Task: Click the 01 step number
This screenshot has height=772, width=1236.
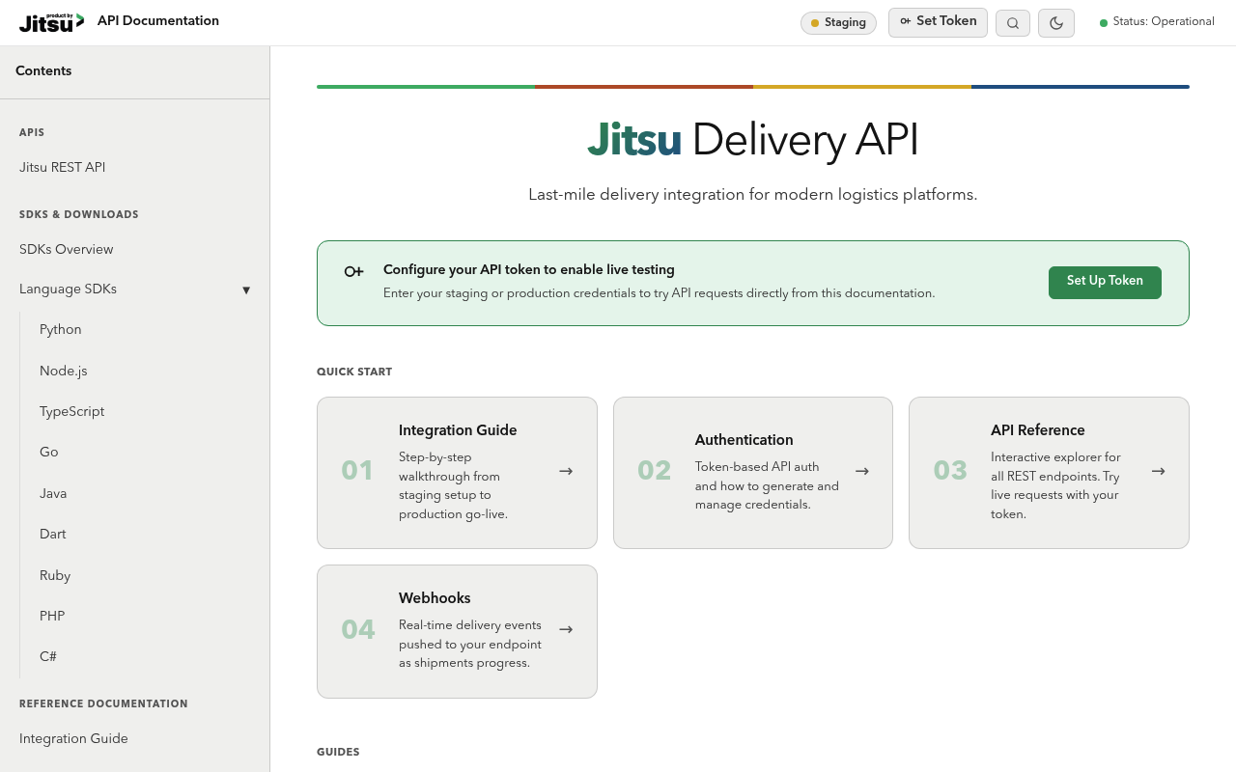Action: (357, 471)
